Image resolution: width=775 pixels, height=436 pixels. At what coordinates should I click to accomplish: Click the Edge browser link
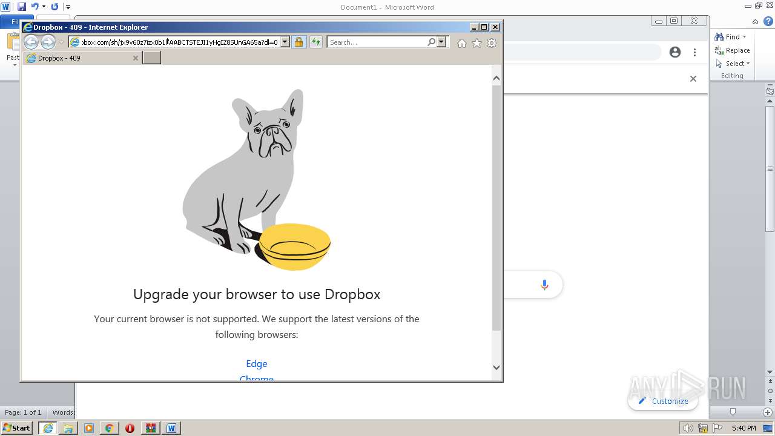point(257,363)
